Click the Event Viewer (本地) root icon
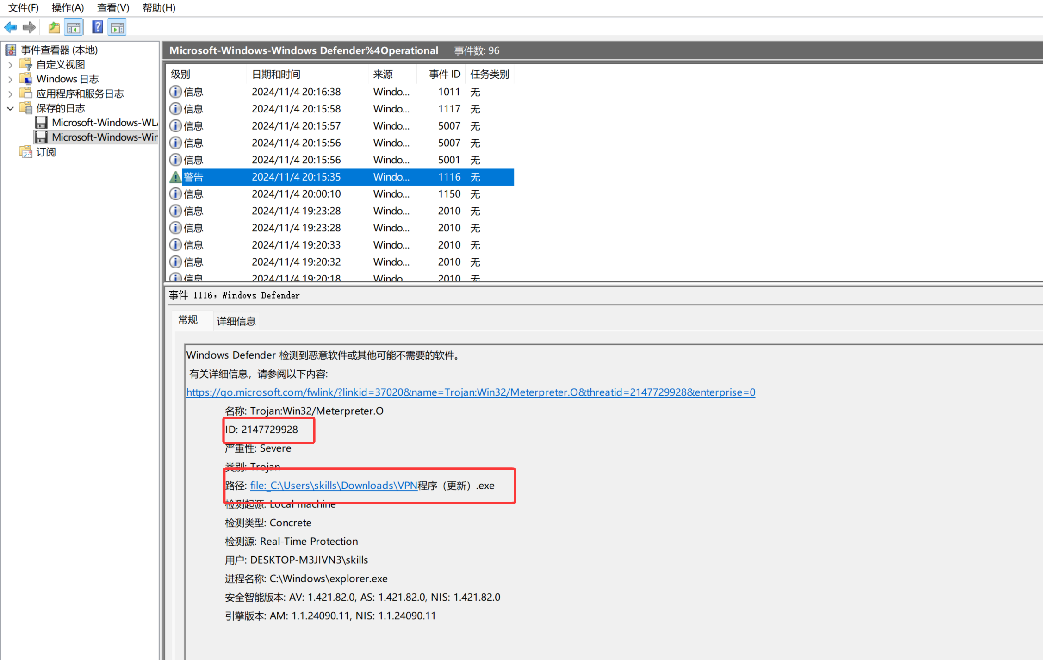 coord(11,50)
